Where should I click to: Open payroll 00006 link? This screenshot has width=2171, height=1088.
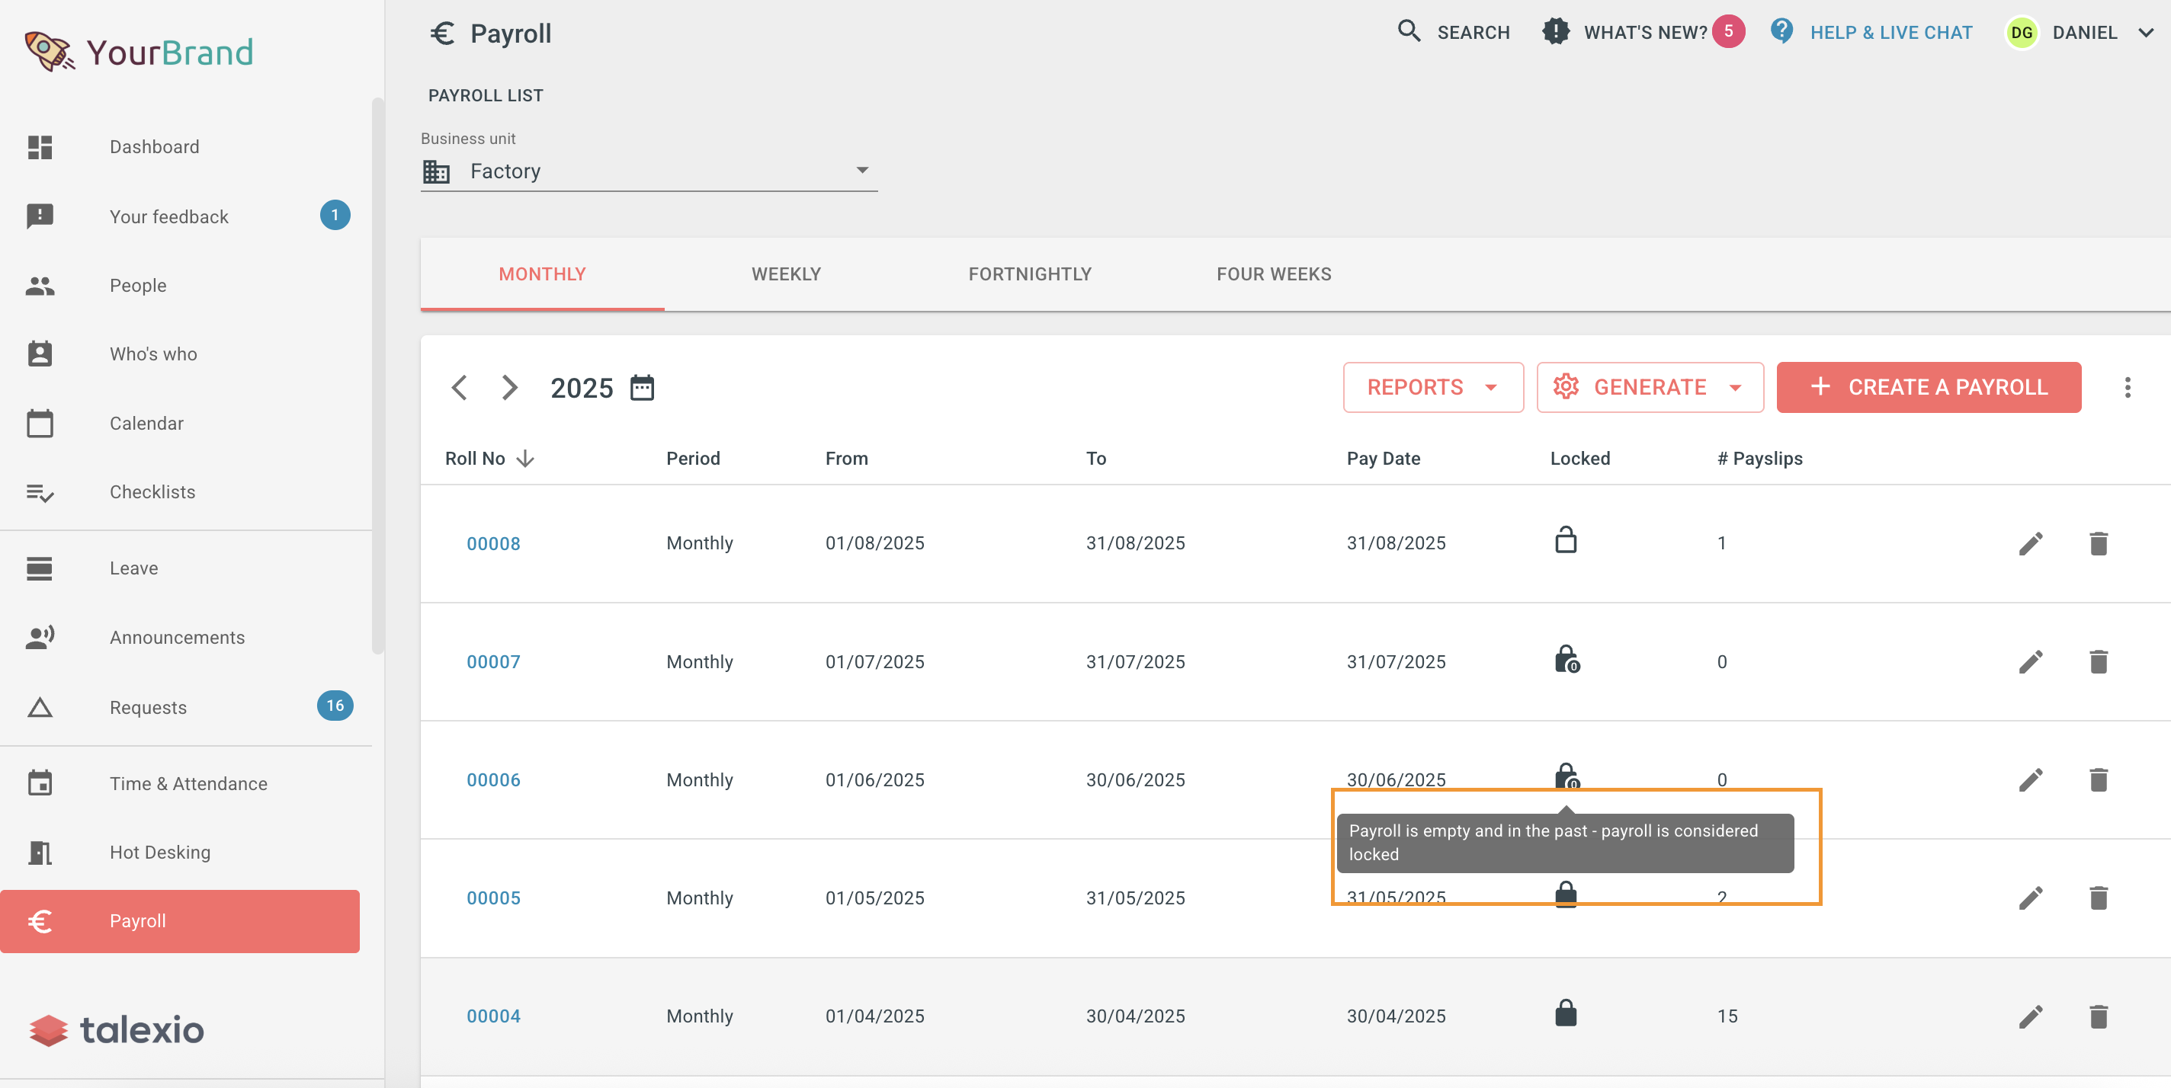click(x=493, y=779)
